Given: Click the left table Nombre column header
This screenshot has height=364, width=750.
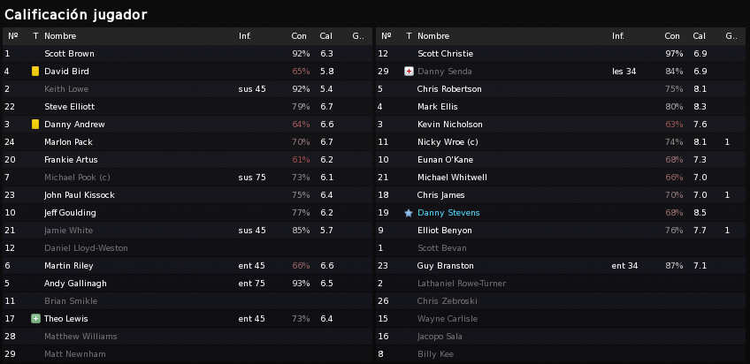Looking at the screenshot, I should [x=60, y=36].
